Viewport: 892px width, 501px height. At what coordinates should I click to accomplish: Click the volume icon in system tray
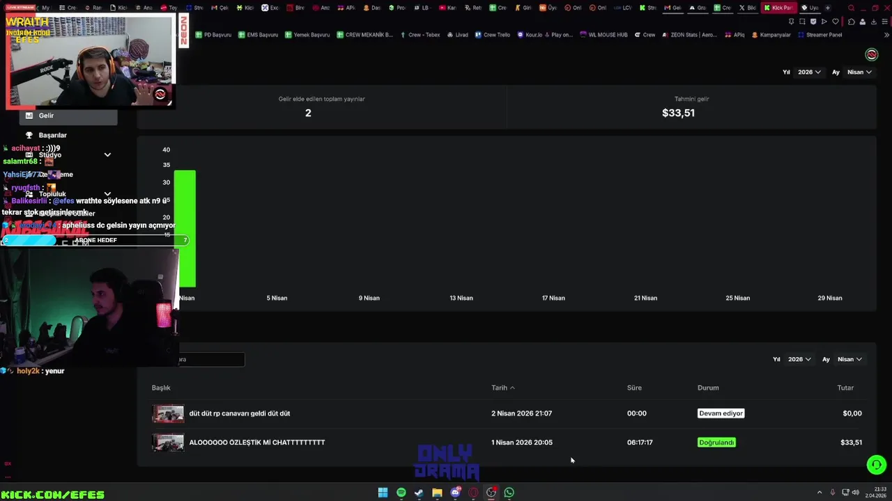855,493
